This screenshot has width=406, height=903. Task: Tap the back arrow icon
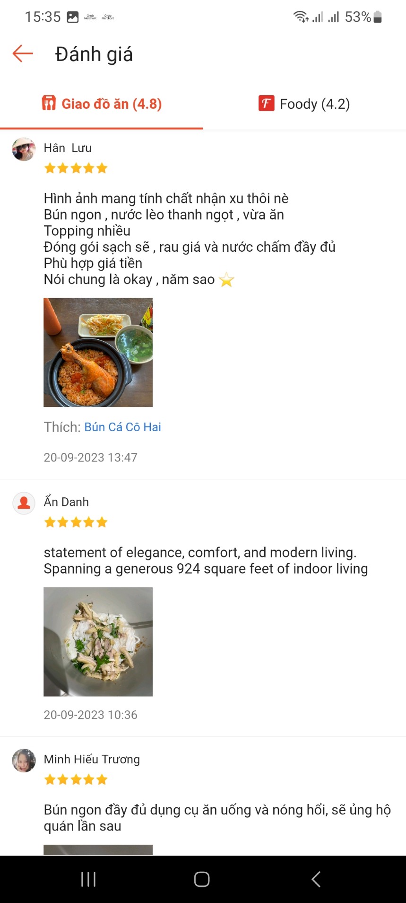pyautogui.click(x=23, y=53)
